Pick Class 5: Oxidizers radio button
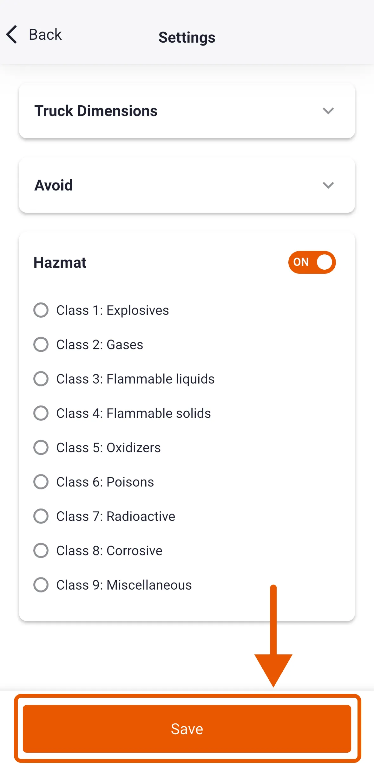This screenshot has height=767, width=374. [x=41, y=447]
